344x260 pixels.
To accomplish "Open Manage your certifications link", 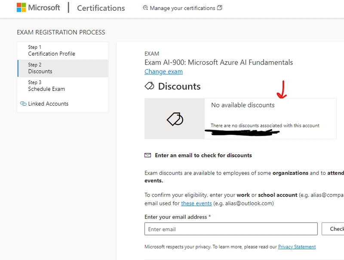I will tap(182, 8).
